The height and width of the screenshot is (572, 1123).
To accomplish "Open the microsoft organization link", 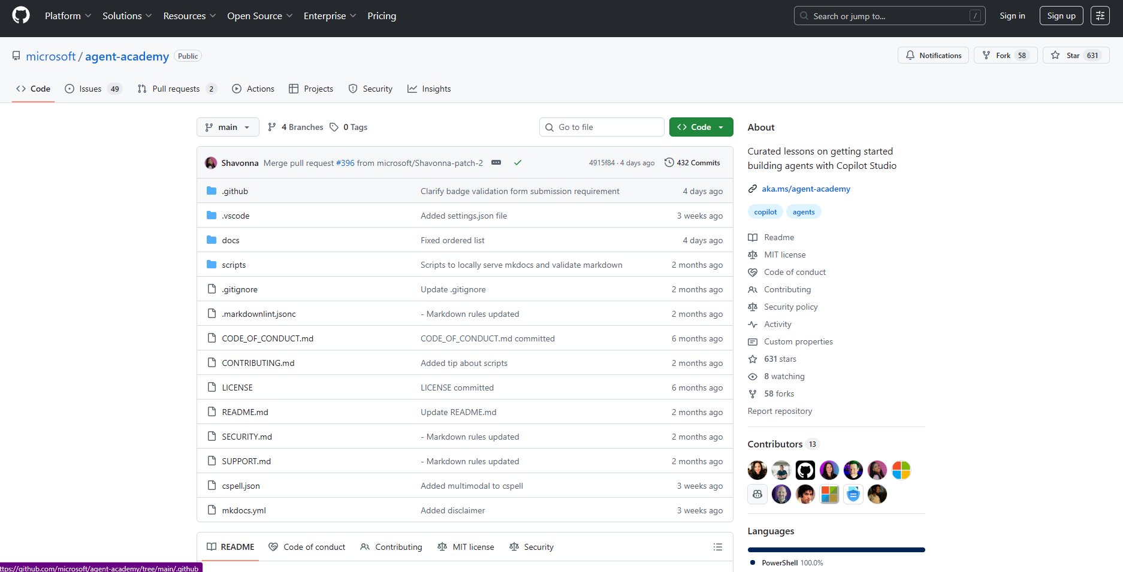I will (x=51, y=56).
